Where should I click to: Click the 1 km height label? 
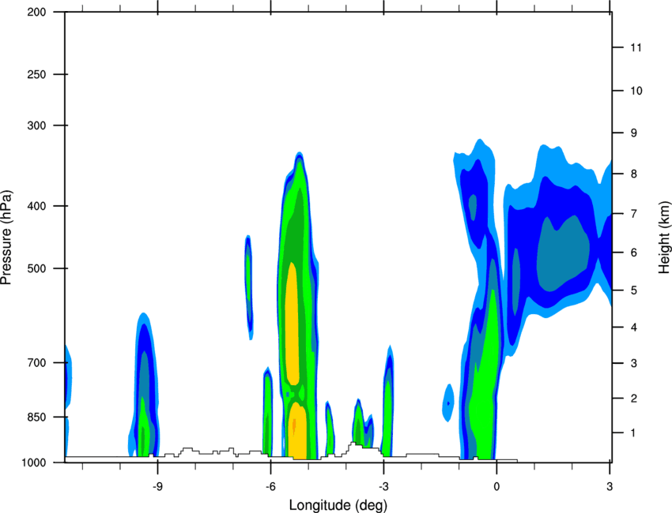(633, 433)
